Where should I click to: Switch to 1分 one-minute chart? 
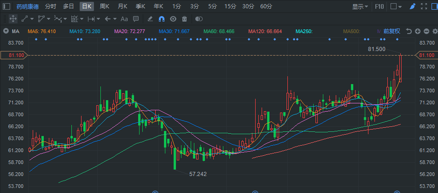pyautogui.click(x=176, y=6)
